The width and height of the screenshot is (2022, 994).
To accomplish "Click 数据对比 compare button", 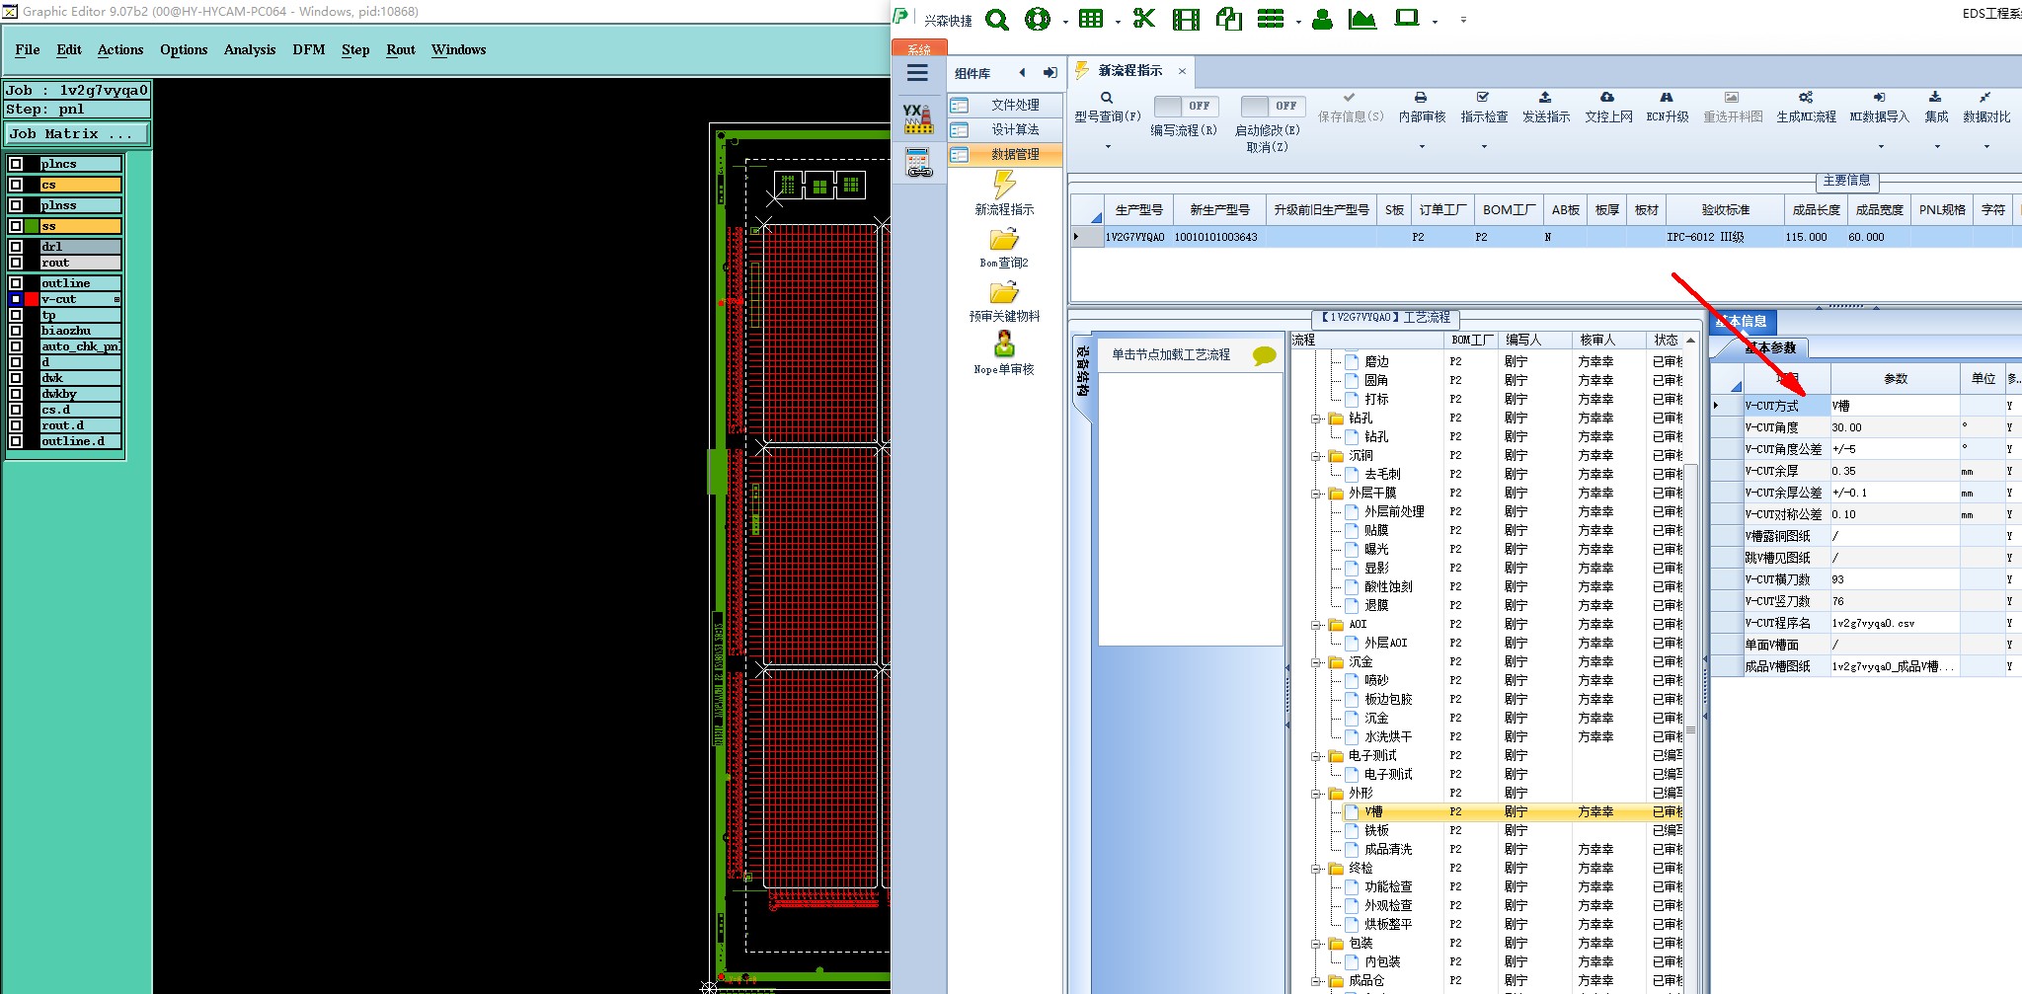I will click(1986, 108).
